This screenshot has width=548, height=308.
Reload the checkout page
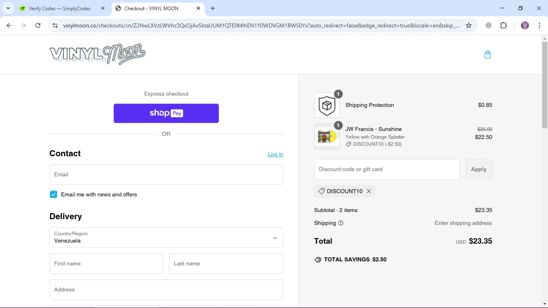pos(38,26)
